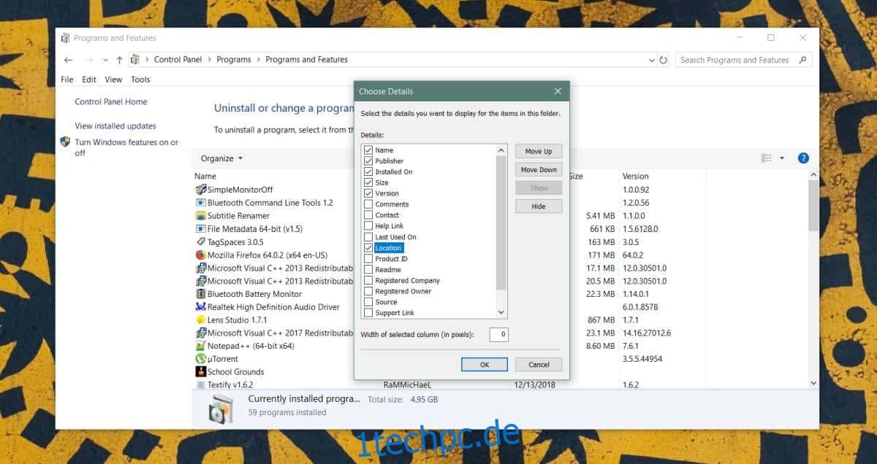
Task: Open help with the question mark icon
Action: coord(803,158)
